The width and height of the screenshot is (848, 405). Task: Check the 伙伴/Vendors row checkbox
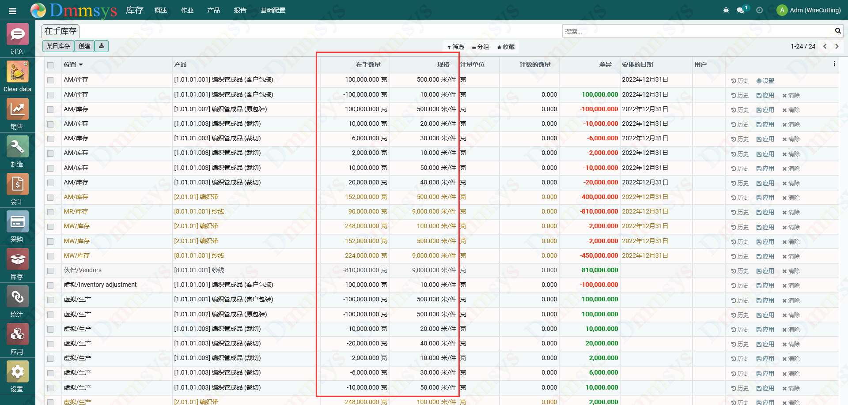coord(50,271)
